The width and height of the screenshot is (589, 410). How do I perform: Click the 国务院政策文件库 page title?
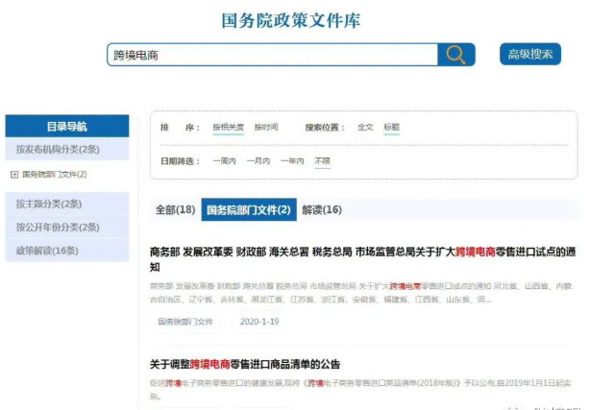pos(291,20)
